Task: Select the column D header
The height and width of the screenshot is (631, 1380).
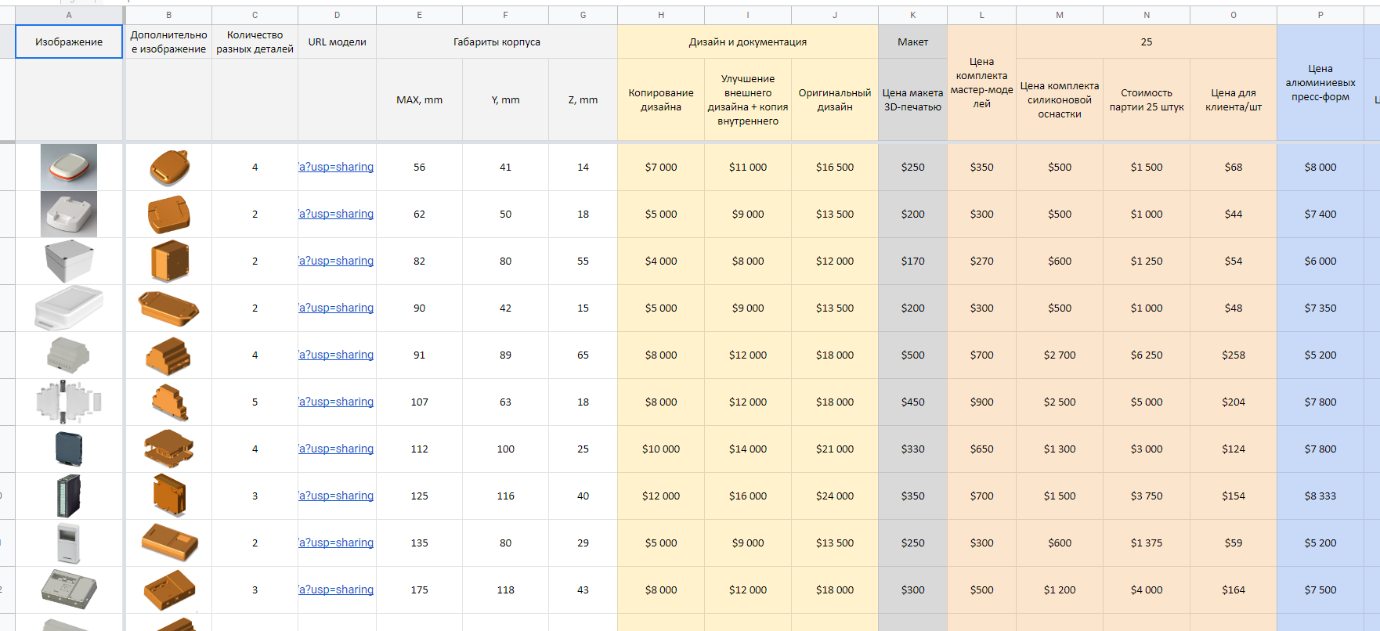Action: pyautogui.click(x=337, y=15)
